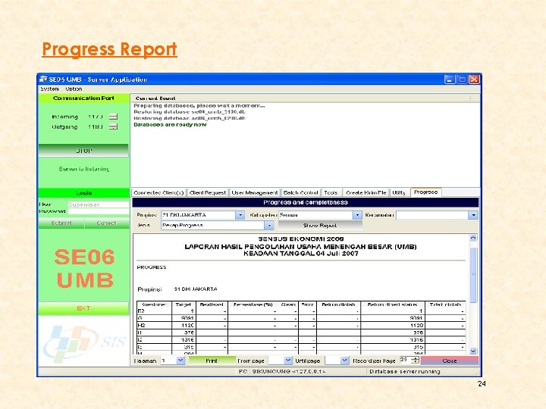546x409 pixels.
Task: Click report scrollbar down arrow
Action: (x=473, y=351)
